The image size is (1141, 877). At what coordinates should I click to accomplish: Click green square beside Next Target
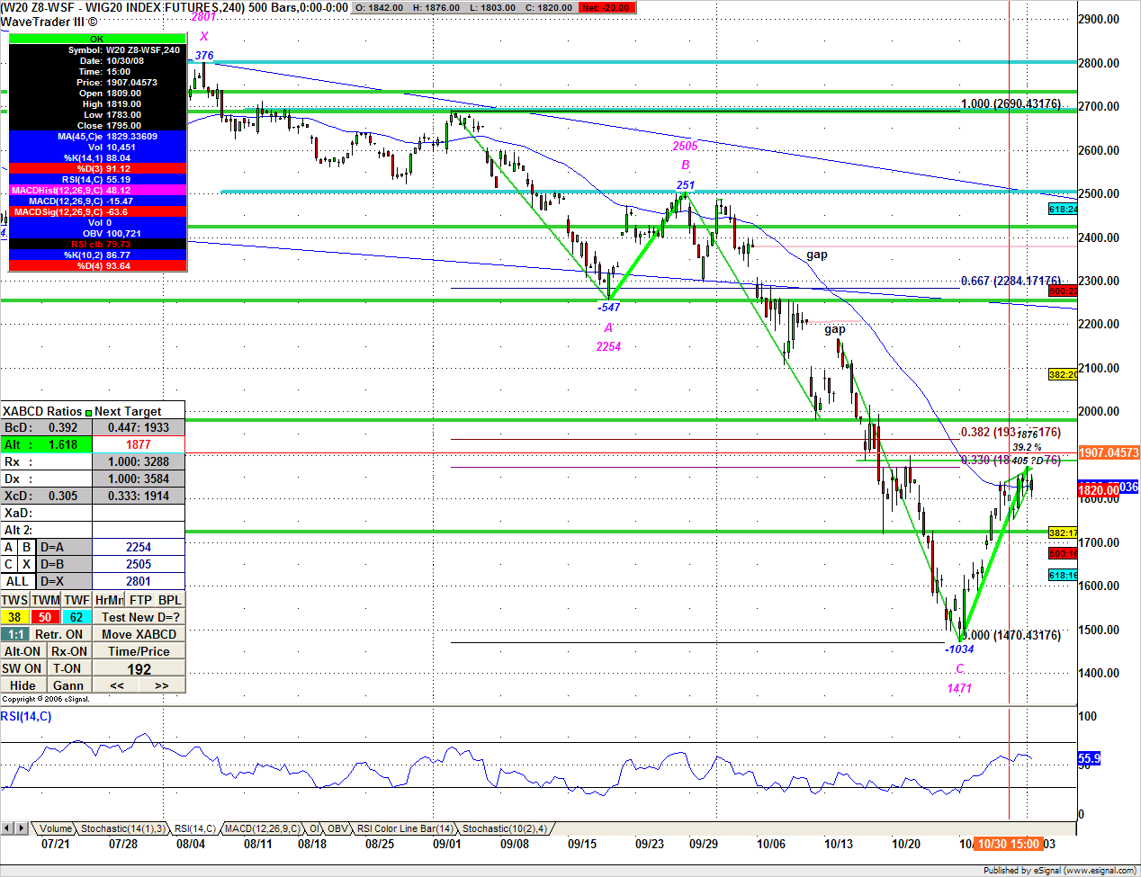(x=88, y=412)
